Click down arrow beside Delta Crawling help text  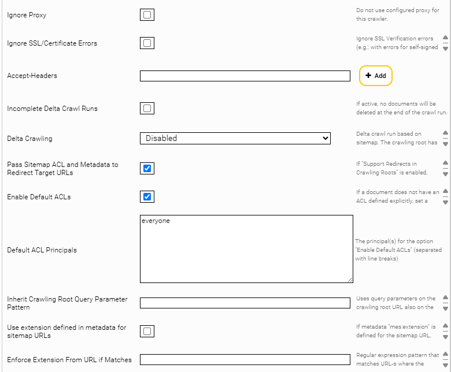click(445, 144)
